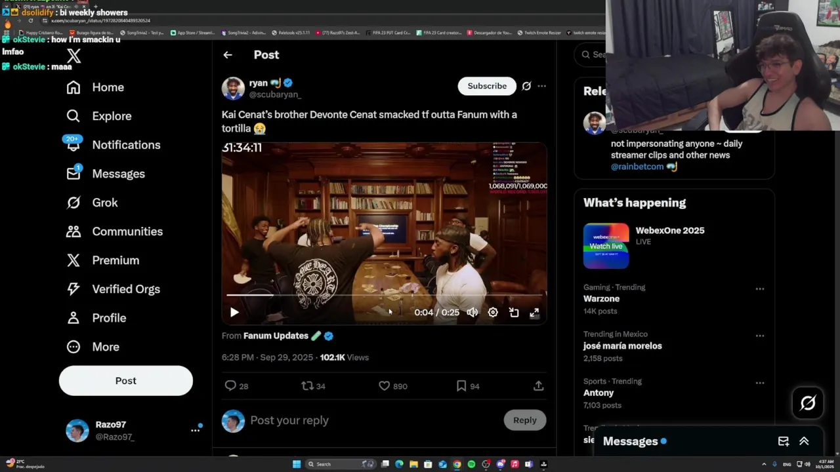Open the @rainbetcom mention link

637,167
